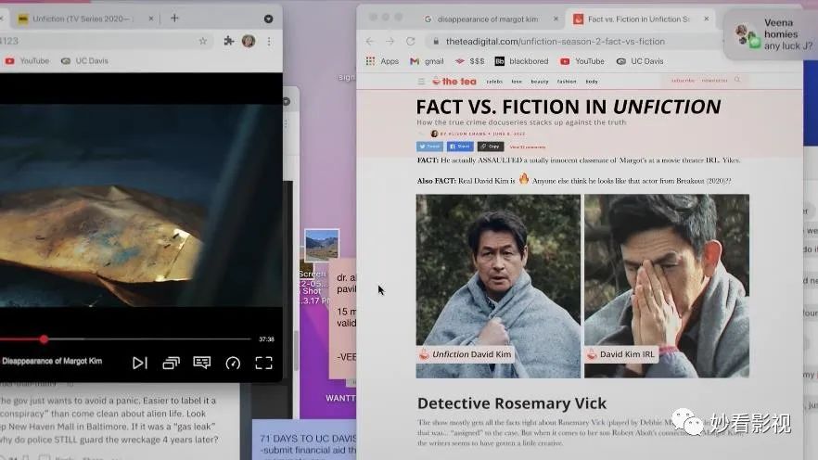Open the gmail bookmark

click(427, 61)
